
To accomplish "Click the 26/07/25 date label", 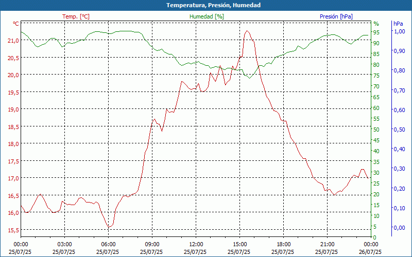I will click(x=371, y=252).
